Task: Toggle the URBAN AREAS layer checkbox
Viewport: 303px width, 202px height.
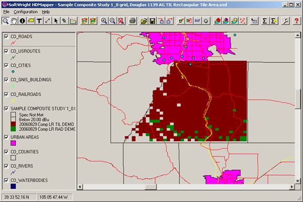Action: 6,137
